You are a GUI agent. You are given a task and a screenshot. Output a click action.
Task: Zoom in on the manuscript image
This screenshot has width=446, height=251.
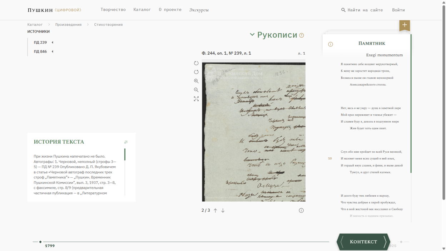tap(196, 81)
